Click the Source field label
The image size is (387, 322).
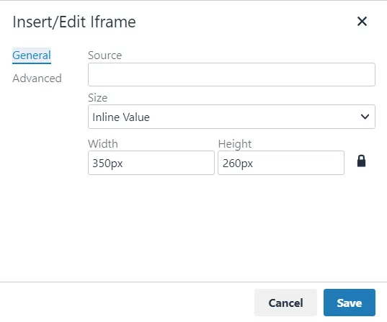(x=105, y=55)
